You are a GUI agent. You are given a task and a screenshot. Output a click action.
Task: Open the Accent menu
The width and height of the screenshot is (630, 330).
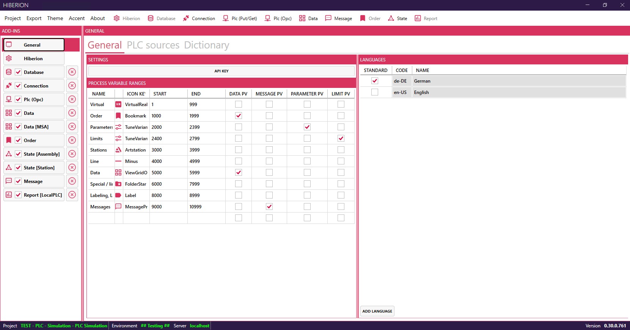[77, 18]
